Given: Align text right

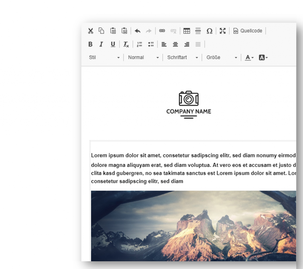Looking at the screenshot, I should pos(187,44).
